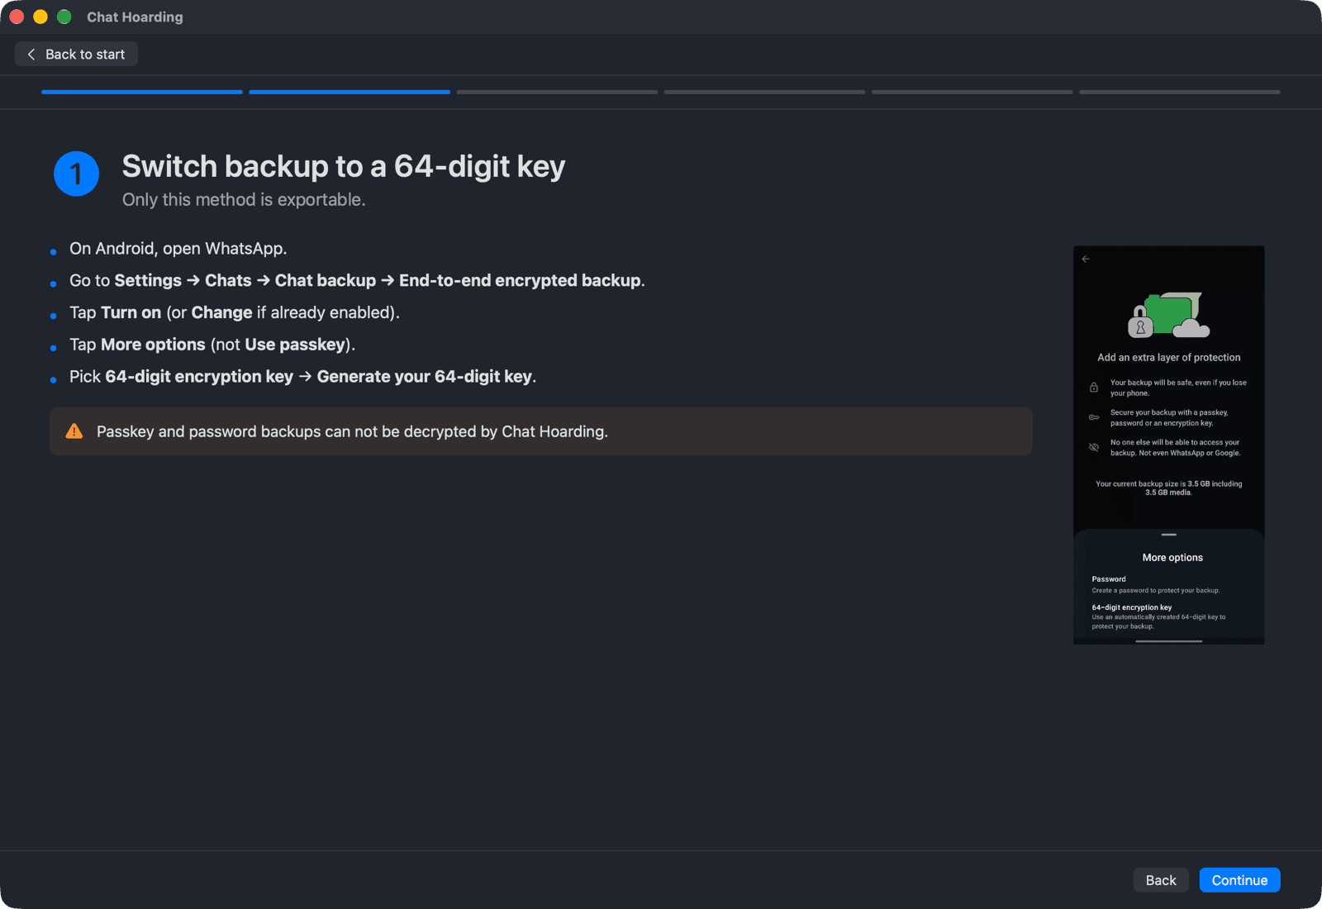Viewport: 1322px width, 909px height.
Task: Click the 'Tap More options' instruction line
Action: tap(212, 345)
